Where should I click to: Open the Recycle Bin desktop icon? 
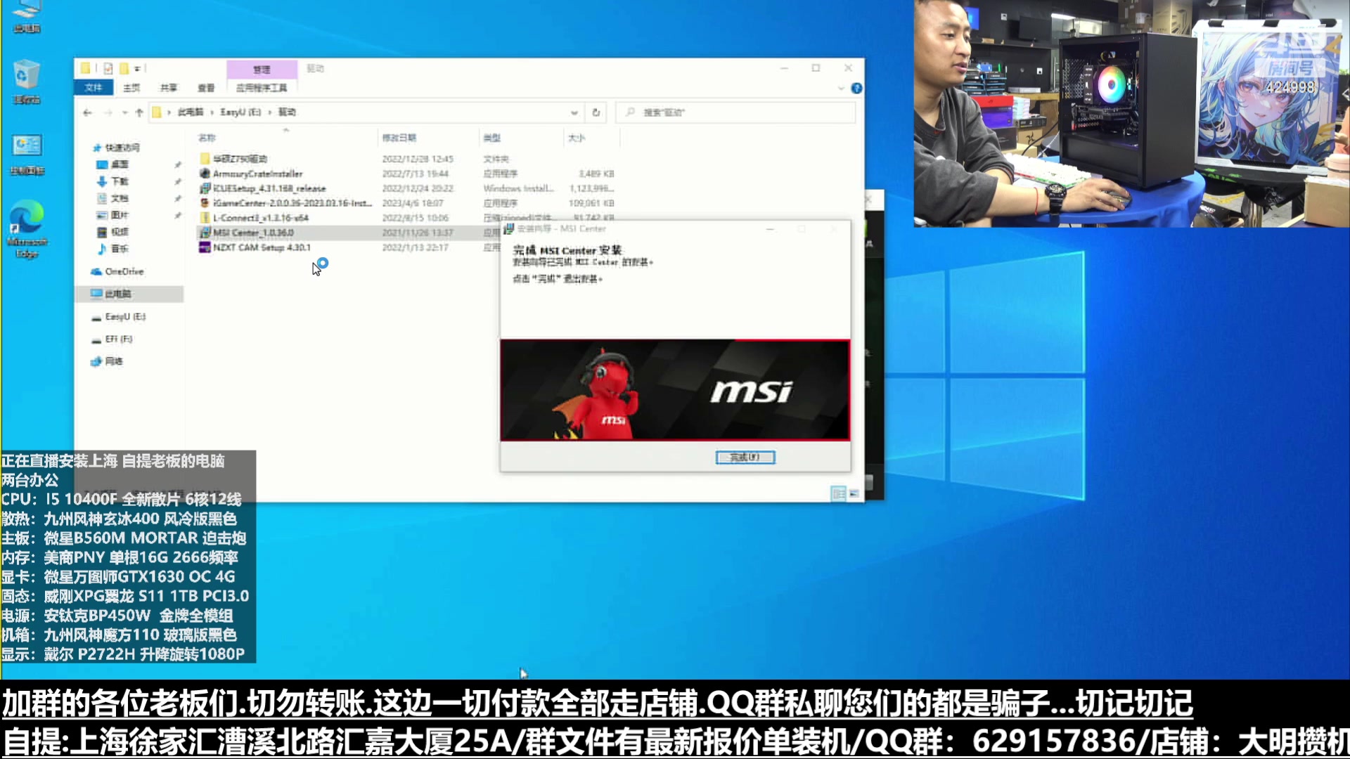tap(26, 82)
